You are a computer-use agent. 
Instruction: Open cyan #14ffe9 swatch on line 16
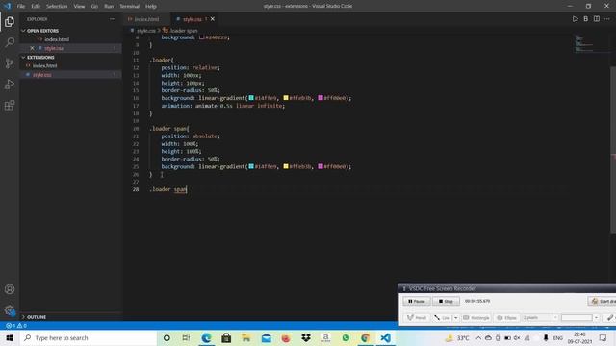251,98
